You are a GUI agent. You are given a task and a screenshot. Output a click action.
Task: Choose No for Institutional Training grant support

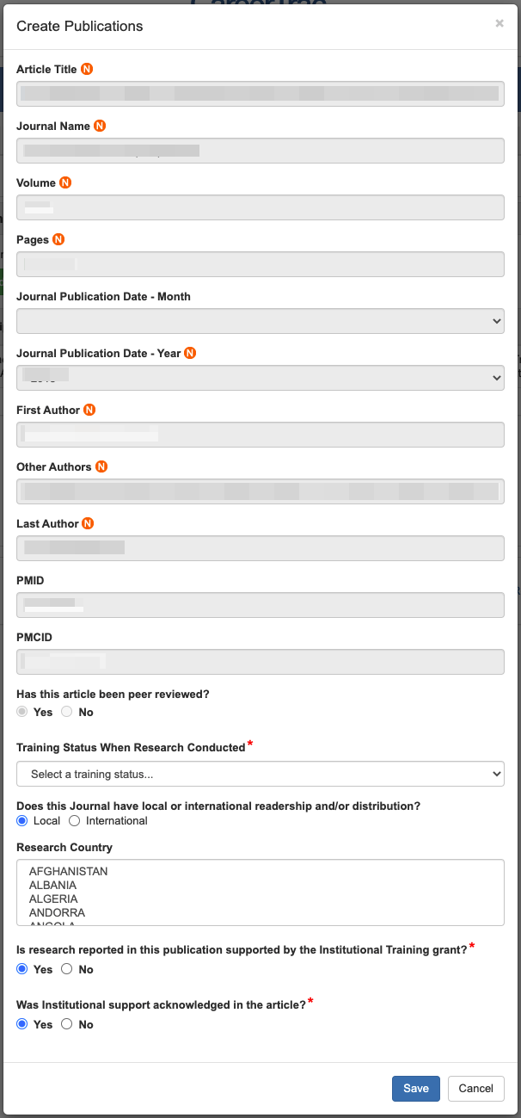click(x=67, y=970)
